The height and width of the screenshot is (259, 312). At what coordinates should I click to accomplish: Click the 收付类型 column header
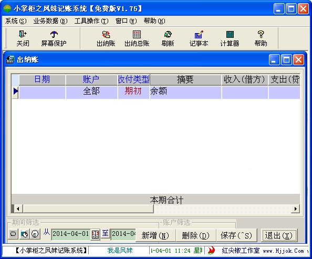[134, 79]
